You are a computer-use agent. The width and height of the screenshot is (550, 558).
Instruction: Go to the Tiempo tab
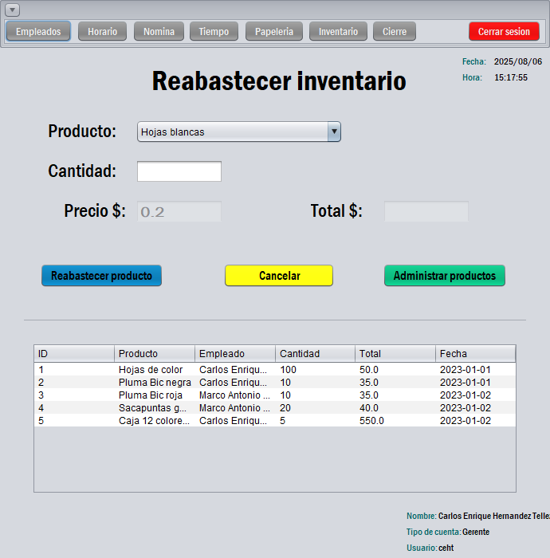[214, 31]
